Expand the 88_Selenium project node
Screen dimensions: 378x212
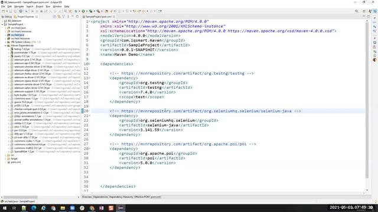coord(2,21)
